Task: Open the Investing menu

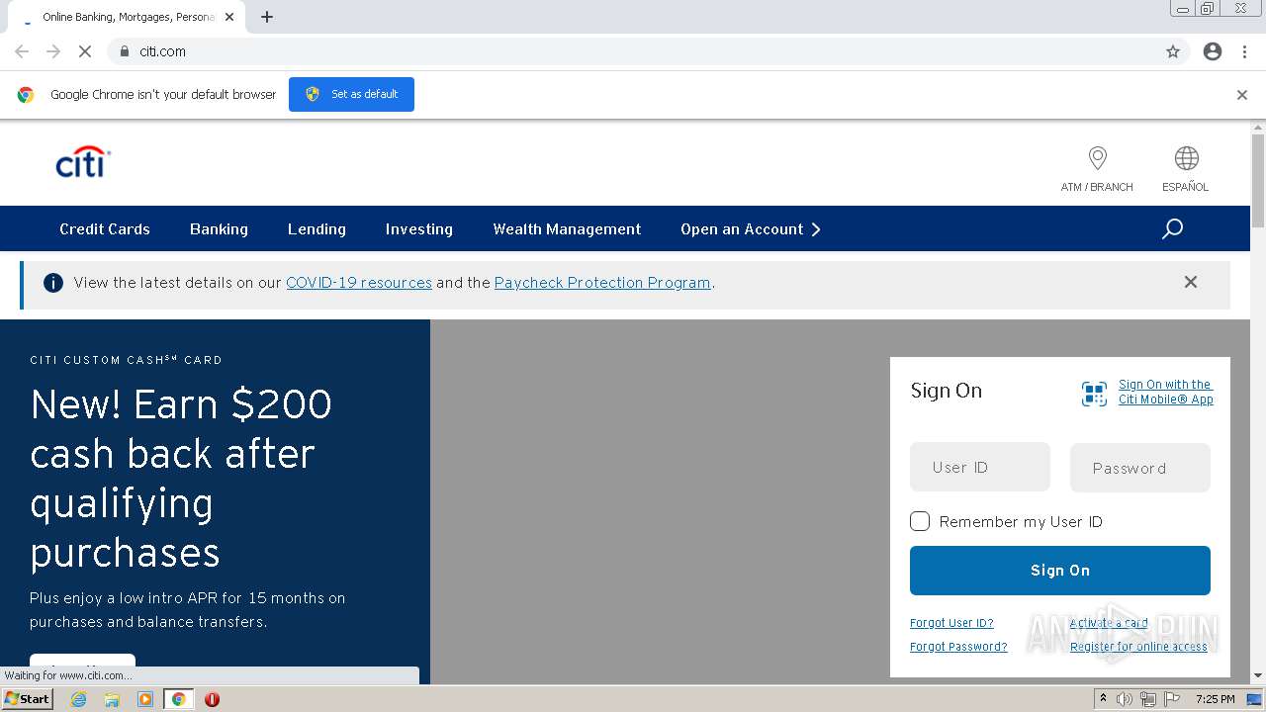Action: (x=419, y=229)
